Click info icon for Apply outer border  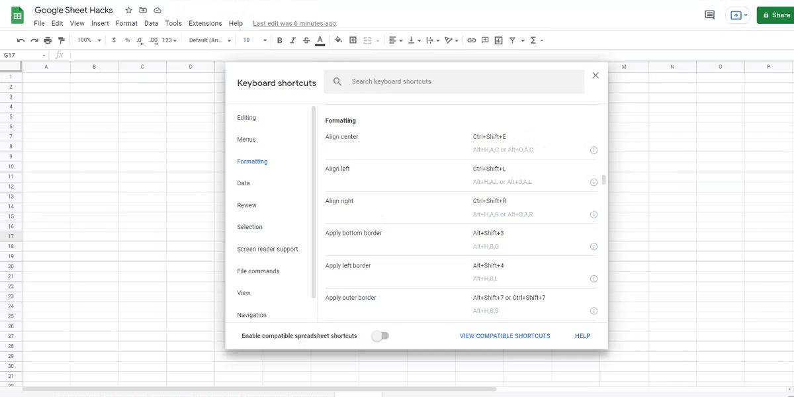[594, 311]
